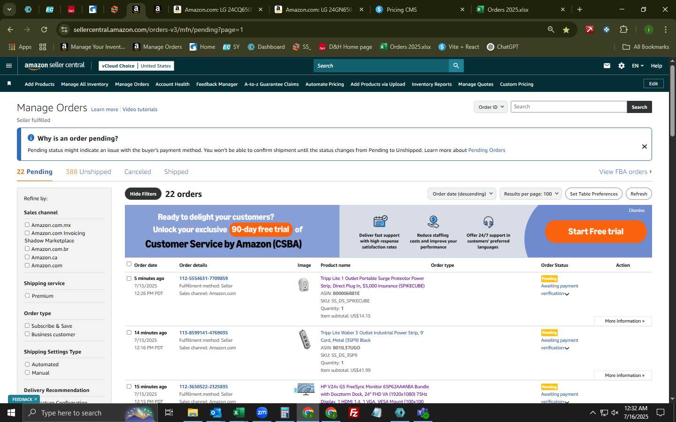
Task: Click in the order search input field
Action: pos(568,107)
